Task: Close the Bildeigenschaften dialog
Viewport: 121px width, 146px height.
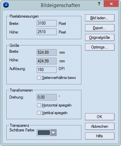Action: coord(111,4)
